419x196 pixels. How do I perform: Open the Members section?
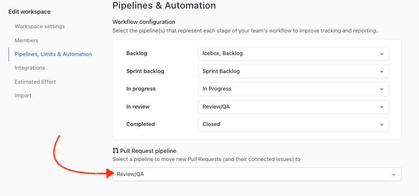[x=27, y=41]
